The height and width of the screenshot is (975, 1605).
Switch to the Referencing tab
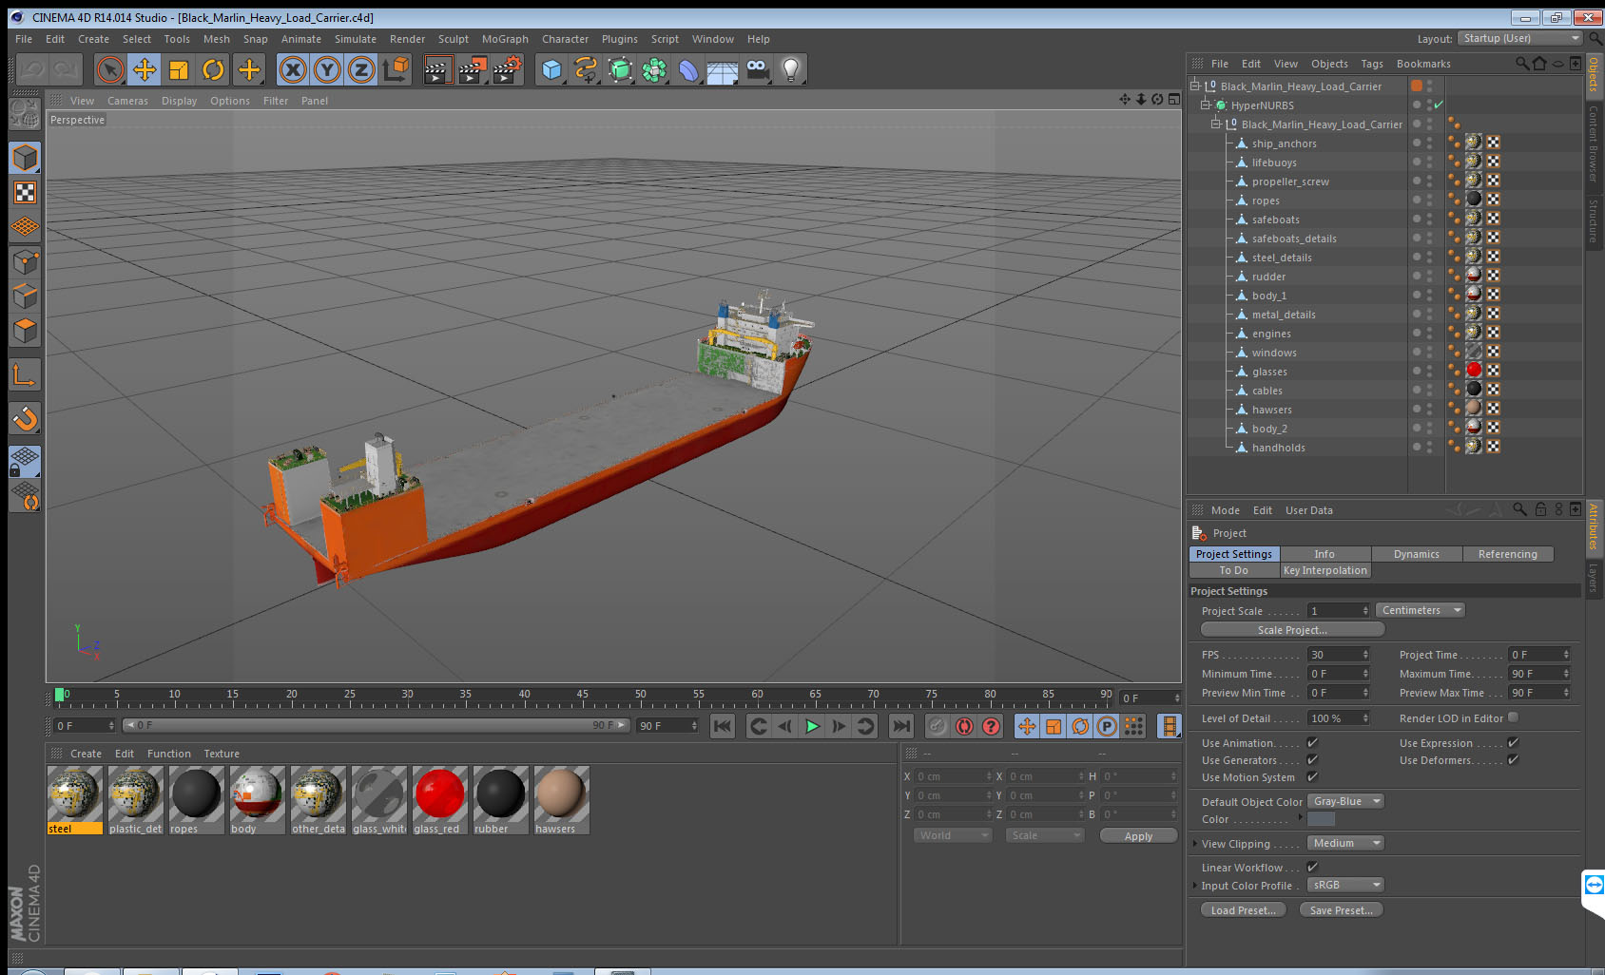[1507, 554]
